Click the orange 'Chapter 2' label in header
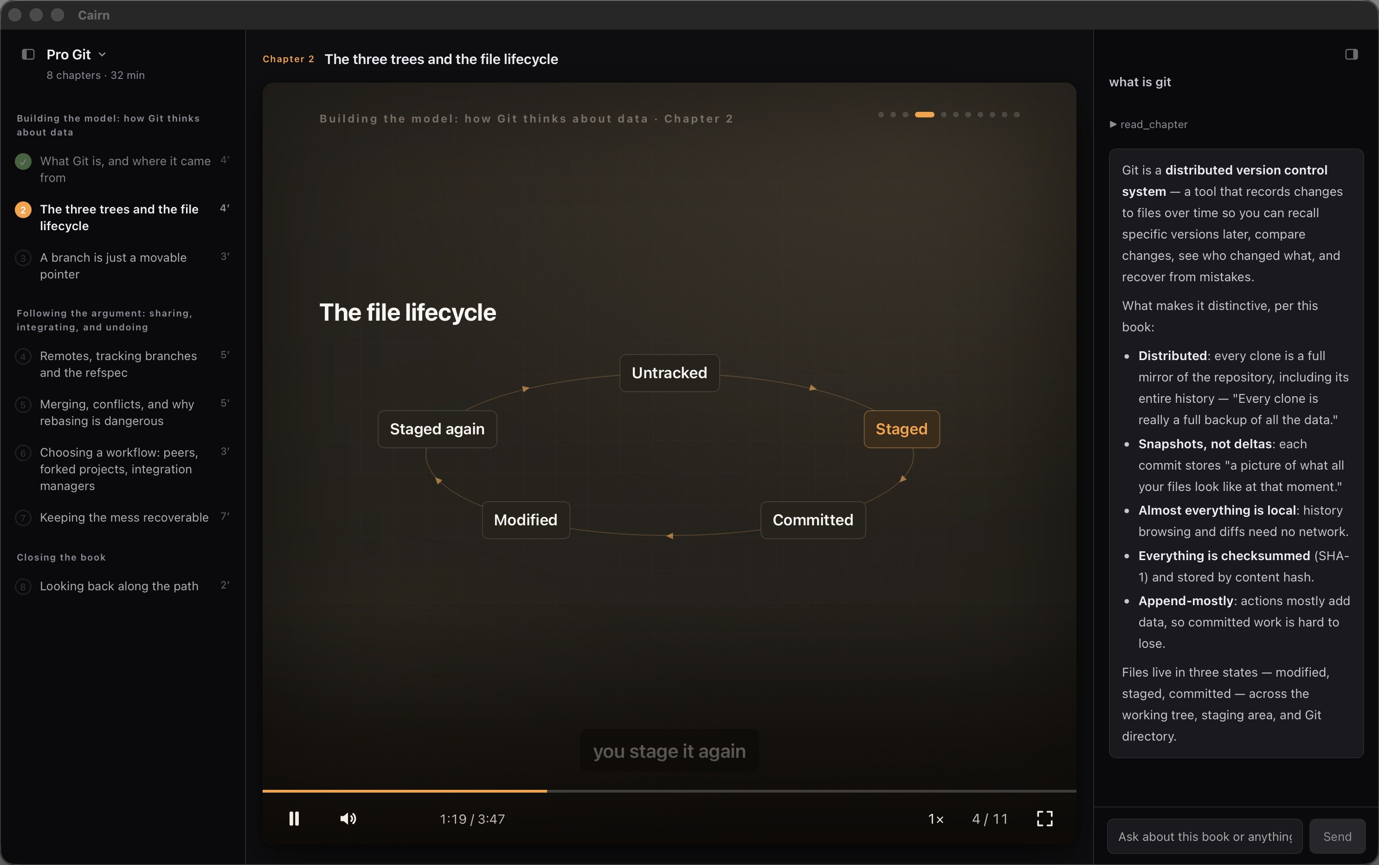Screen dimensions: 1379x865 pyautogui.click(x=288, y=59)
